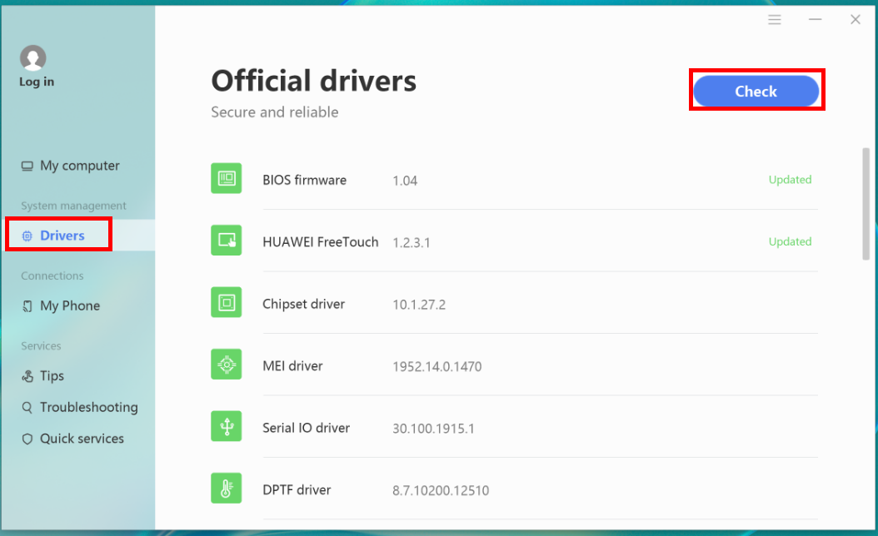This screenshot has height=536, width=878.
Task: Click the Serial IO driver icon
Action: tap(226, 426)
